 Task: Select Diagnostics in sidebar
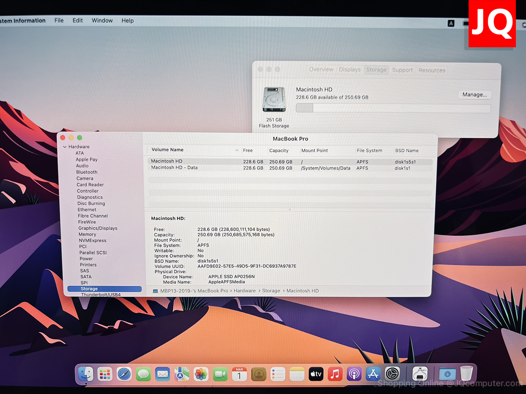coord(90,197)
